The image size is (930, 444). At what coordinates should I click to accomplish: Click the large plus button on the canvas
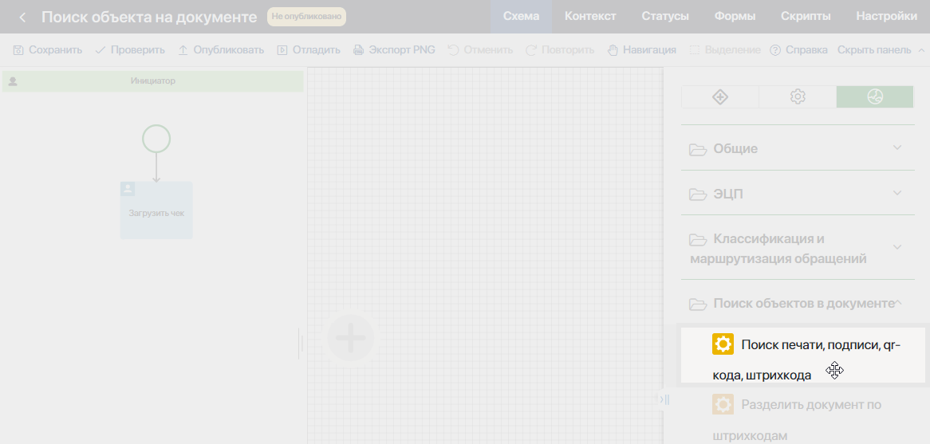click(351, 338)
